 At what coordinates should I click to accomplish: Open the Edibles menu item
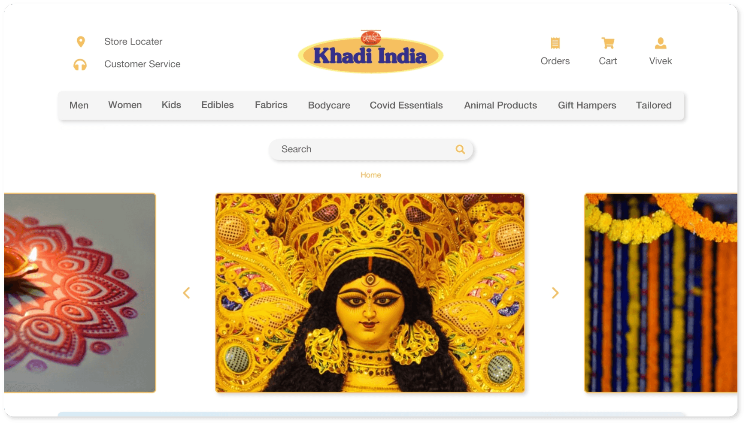218,105
